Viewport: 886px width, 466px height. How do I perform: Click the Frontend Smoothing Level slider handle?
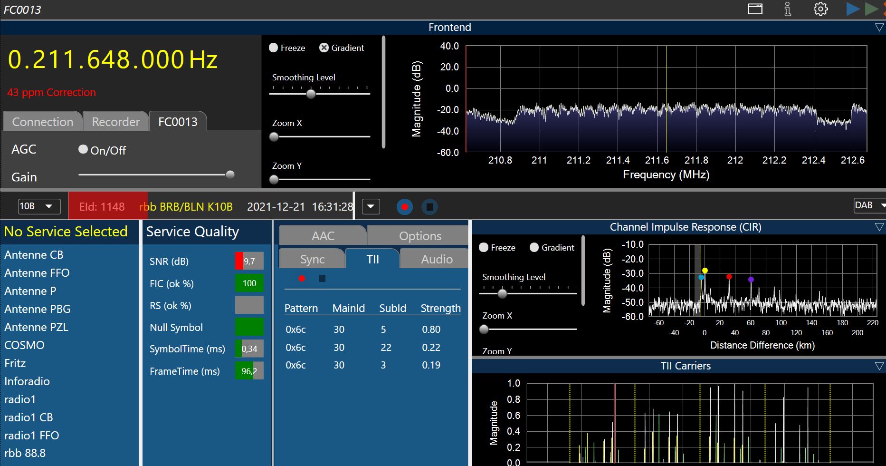tap(311, 94)
